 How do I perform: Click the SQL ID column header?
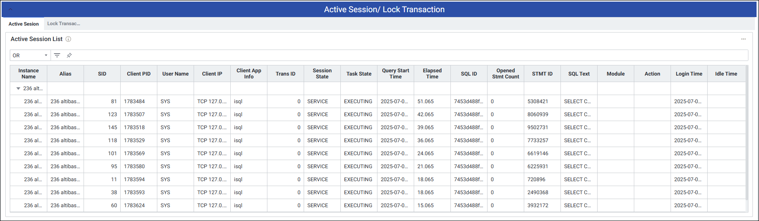click(x=469, y=74)
